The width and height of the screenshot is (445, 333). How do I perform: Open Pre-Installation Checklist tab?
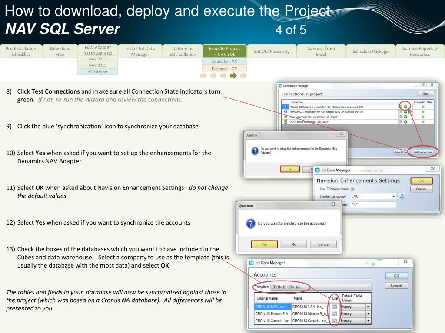21,51
